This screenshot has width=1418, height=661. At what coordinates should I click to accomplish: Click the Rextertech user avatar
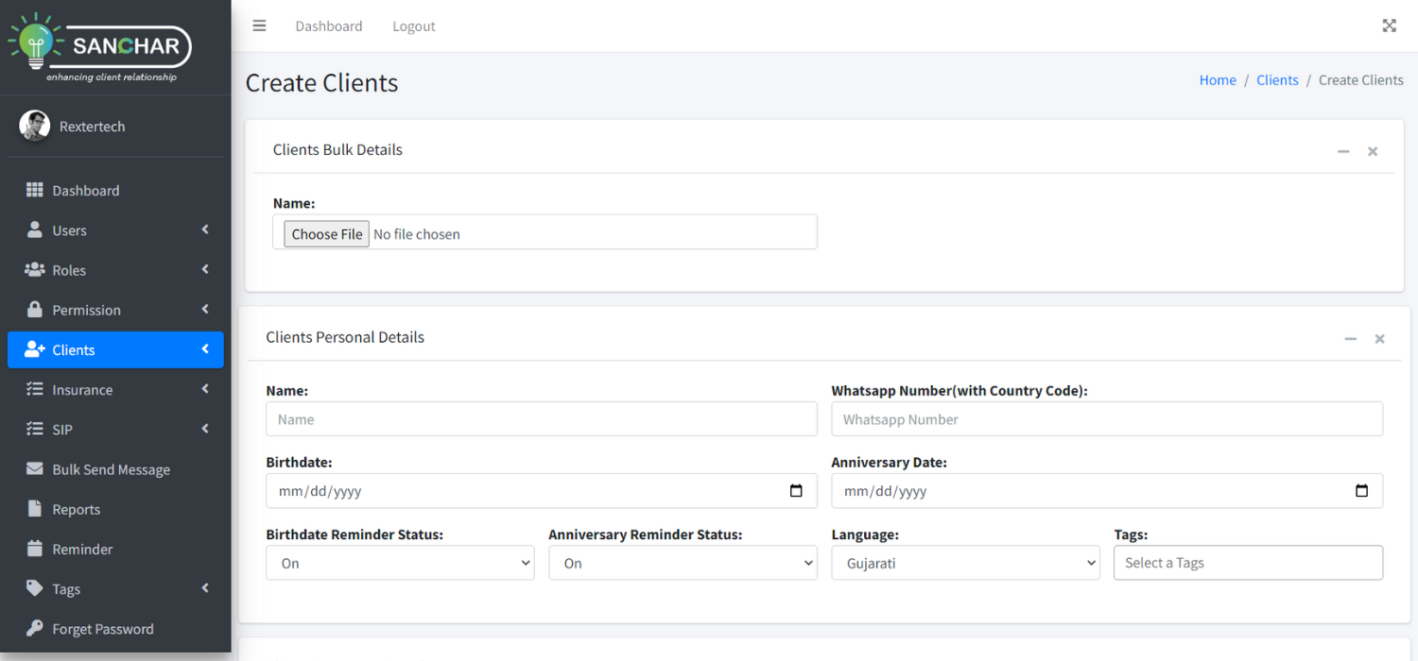[x=35, y=127]
